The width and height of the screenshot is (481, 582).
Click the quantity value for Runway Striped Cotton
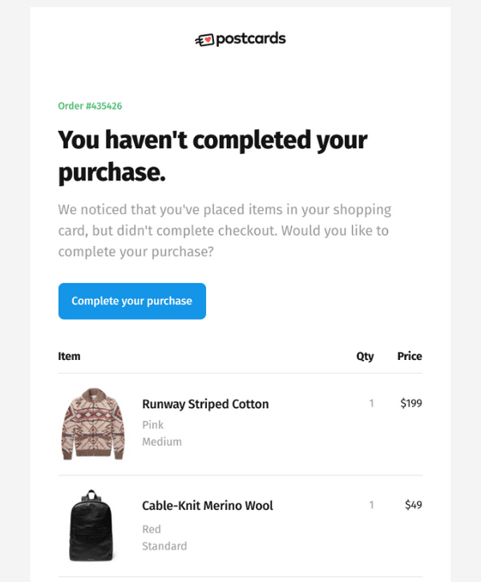point(371,403)
